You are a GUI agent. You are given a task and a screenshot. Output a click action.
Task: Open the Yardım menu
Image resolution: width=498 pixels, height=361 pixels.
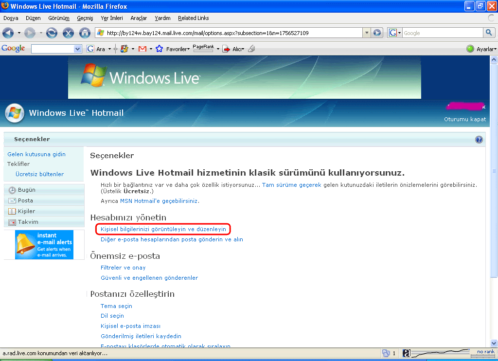point(162,18)
